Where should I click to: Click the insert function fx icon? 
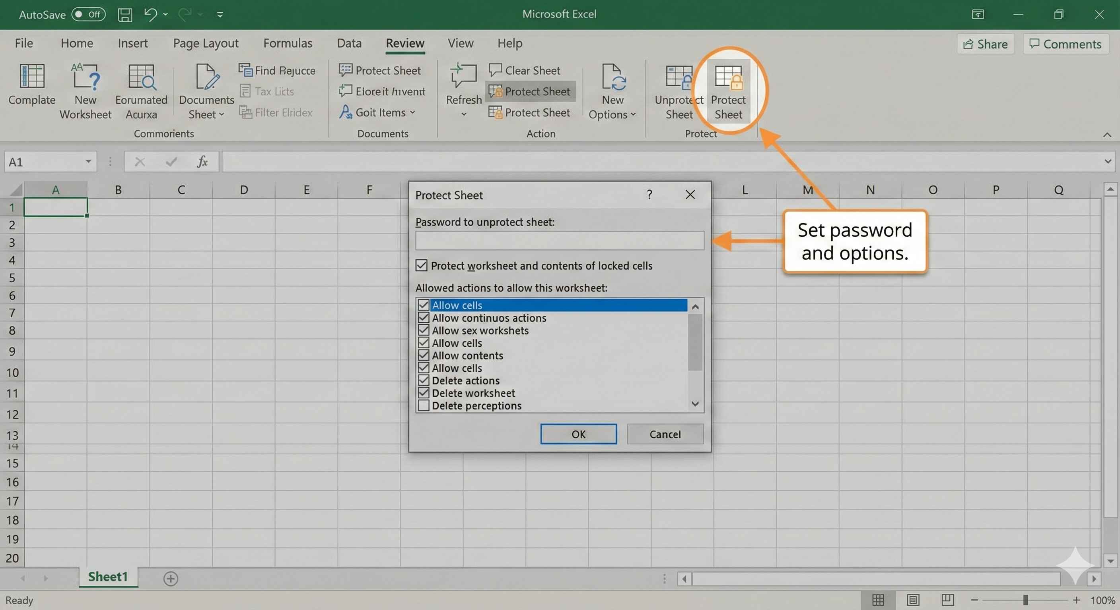click(x=202, y=162)
